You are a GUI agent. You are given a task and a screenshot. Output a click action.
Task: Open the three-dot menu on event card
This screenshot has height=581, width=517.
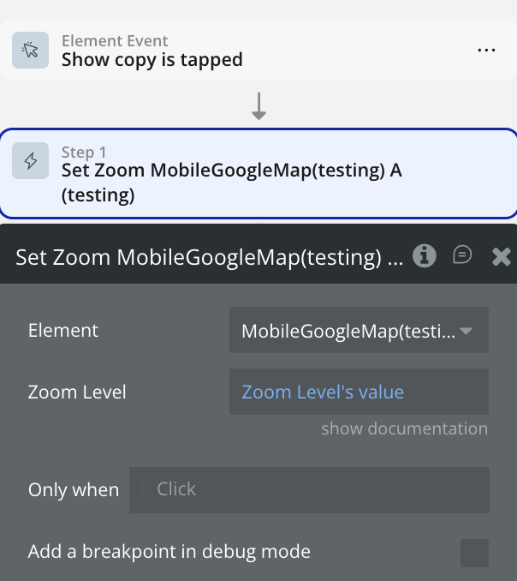pyautogui.click(x=486, y=50)
